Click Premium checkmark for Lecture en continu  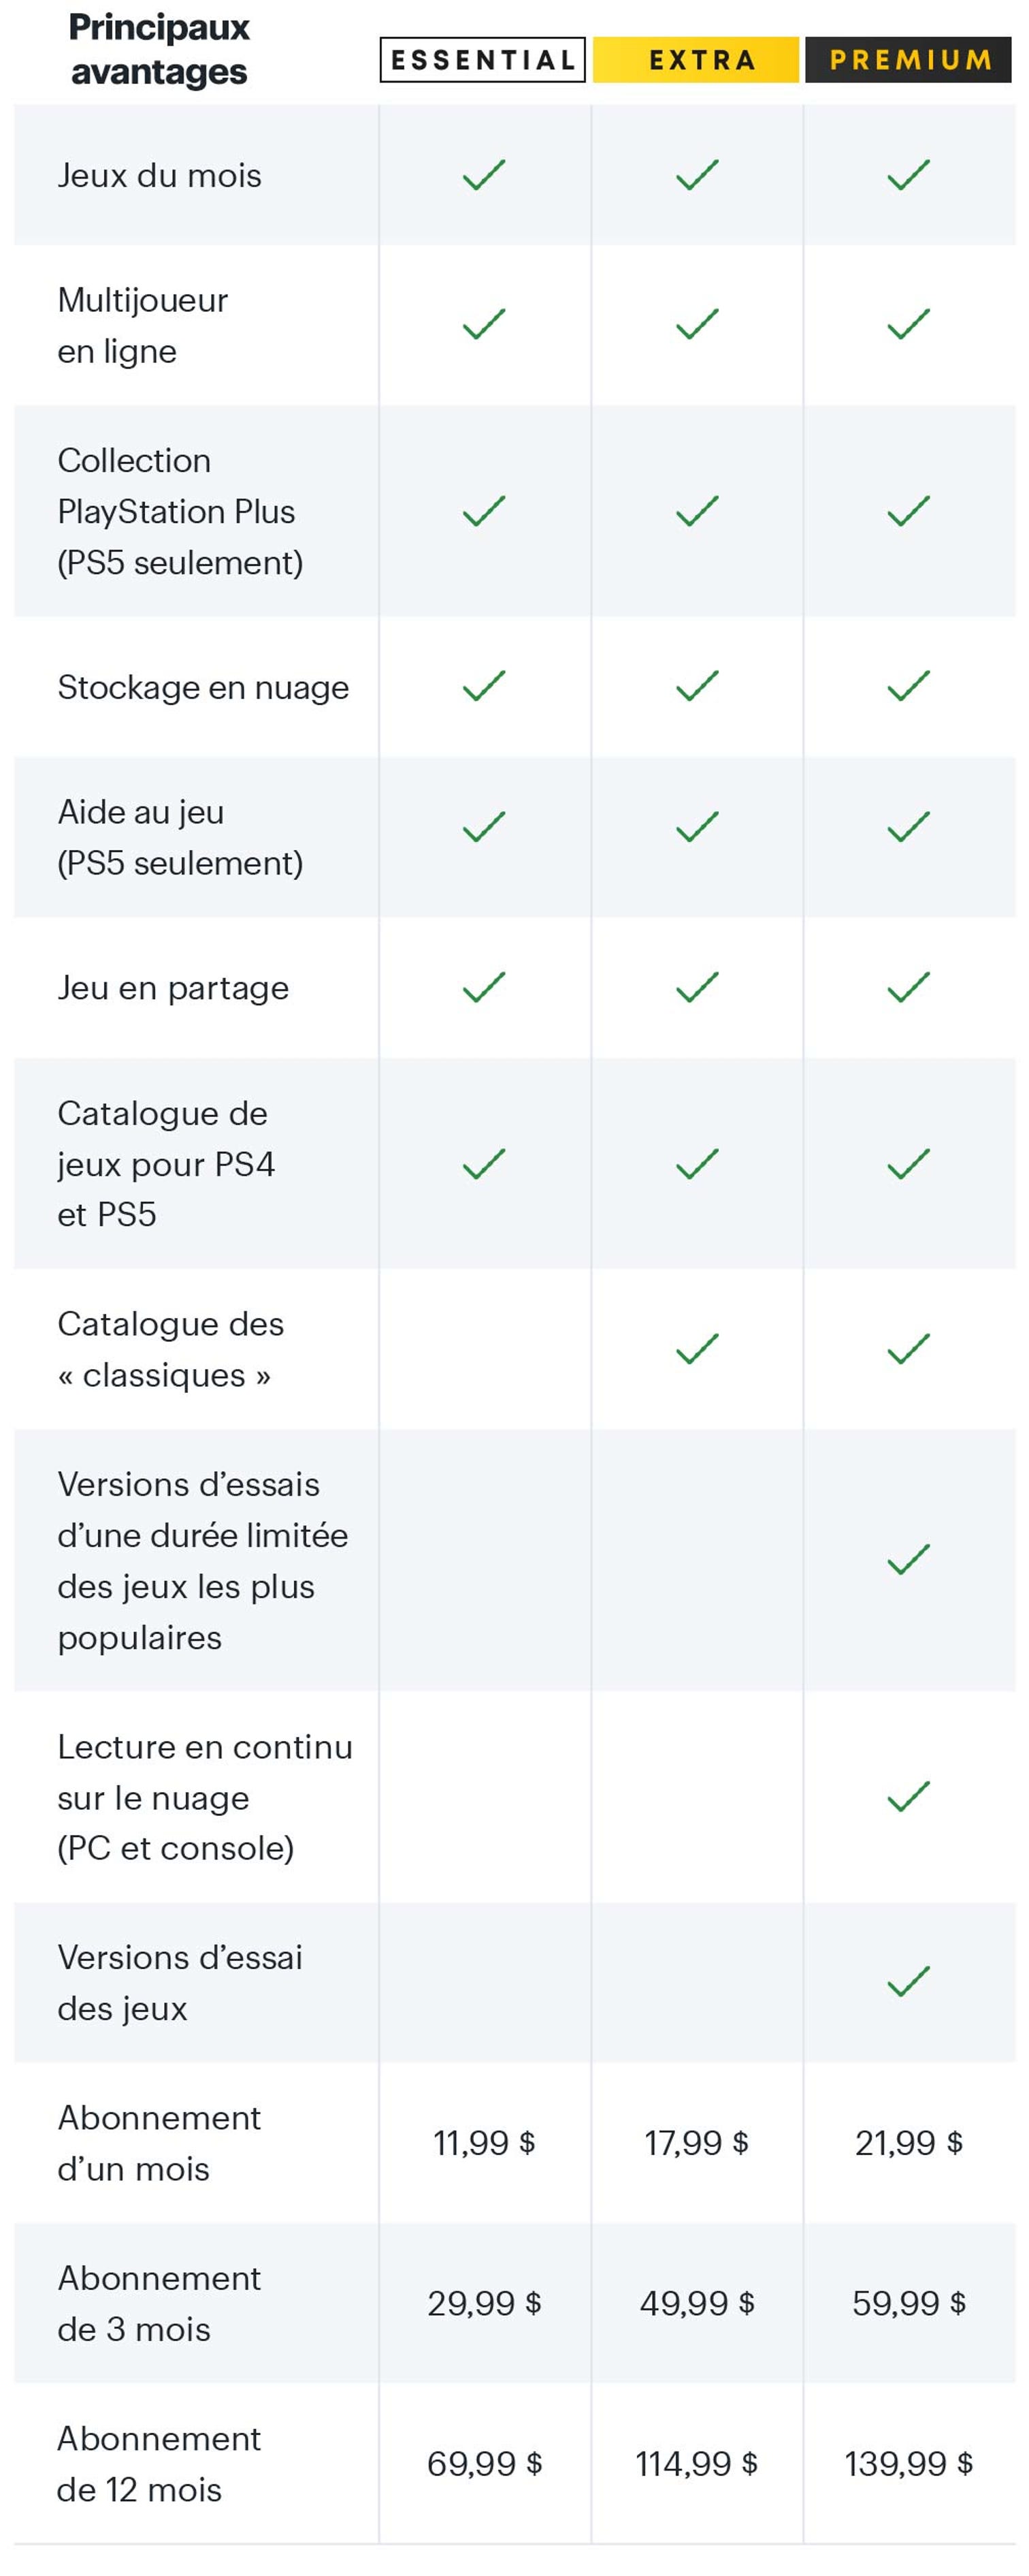click(908, 1797)
